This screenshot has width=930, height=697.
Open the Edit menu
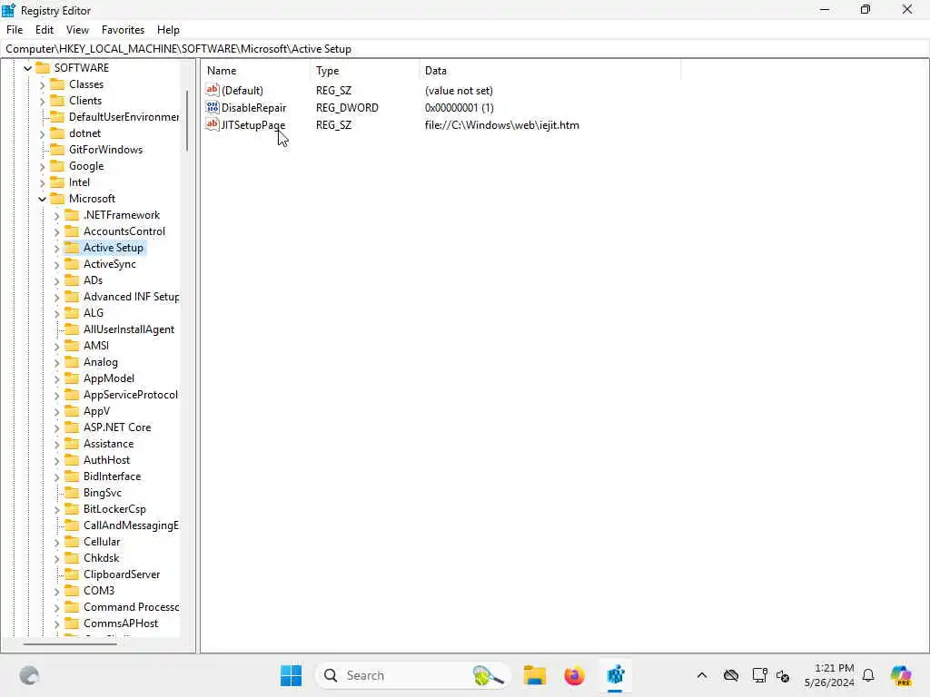click(x=45, y=30)
